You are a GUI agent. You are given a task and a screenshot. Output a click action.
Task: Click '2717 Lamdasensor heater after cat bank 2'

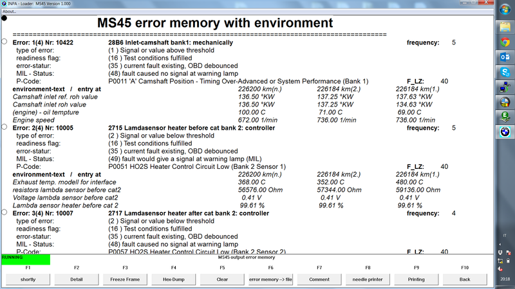click(x=189, y=213)
